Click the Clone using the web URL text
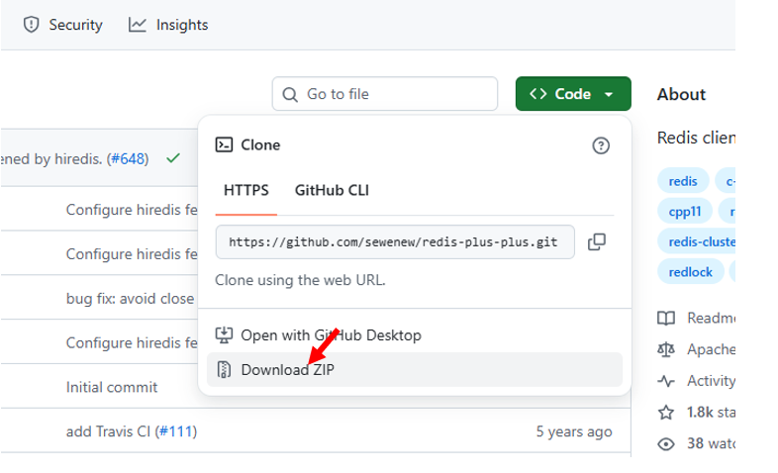Viewport: 778px width, 473px height. (300, 280)
